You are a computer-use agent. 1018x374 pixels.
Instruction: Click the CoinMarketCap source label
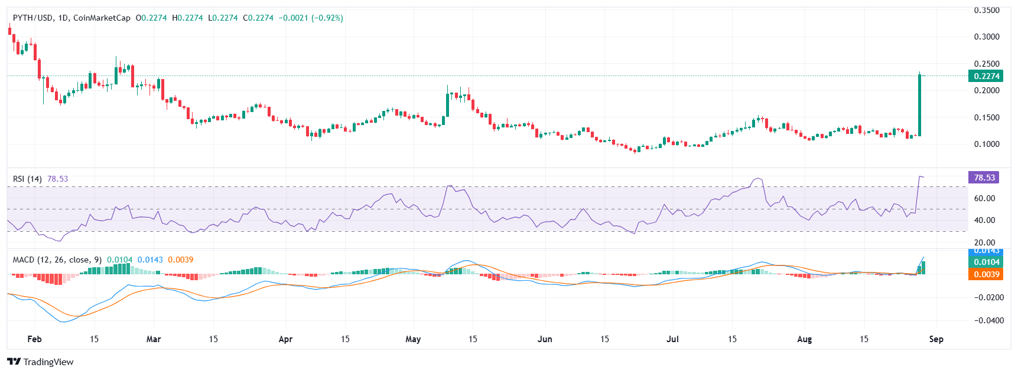tap(102, 18)
